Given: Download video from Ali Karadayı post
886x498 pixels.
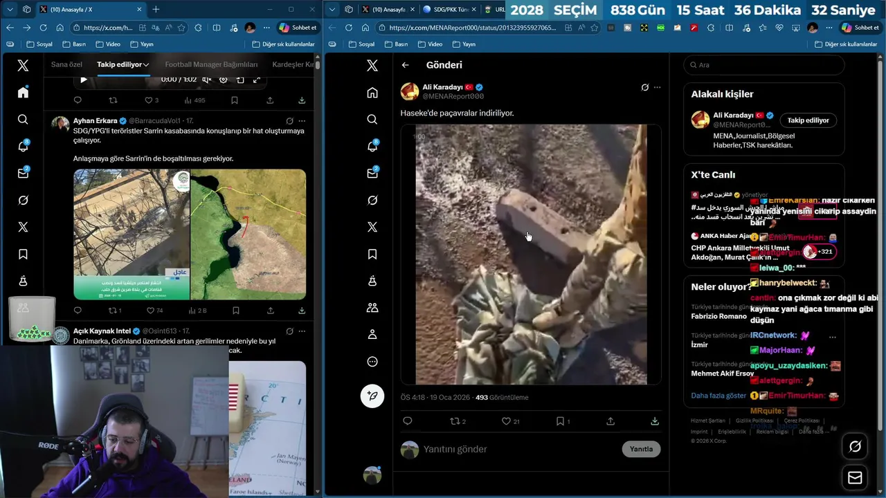Looking at the screenshot, I should pyautogui.click(x=655, y=421).
